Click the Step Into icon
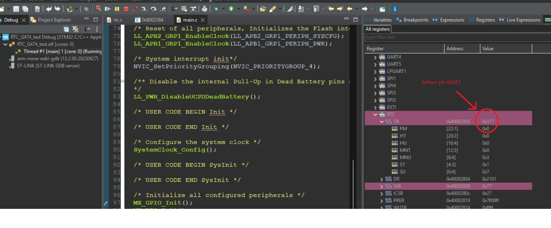Image resolution: width=551 pixels, height=228 pixels. click(x=144, y=9)
